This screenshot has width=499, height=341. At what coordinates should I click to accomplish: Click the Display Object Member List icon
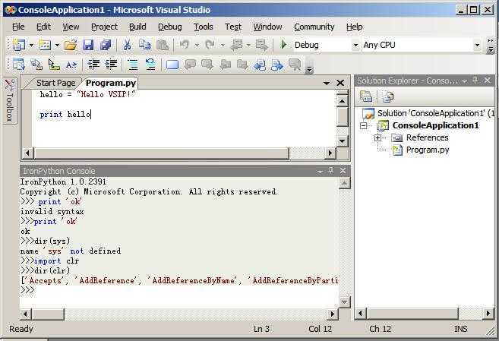(18, 65)
